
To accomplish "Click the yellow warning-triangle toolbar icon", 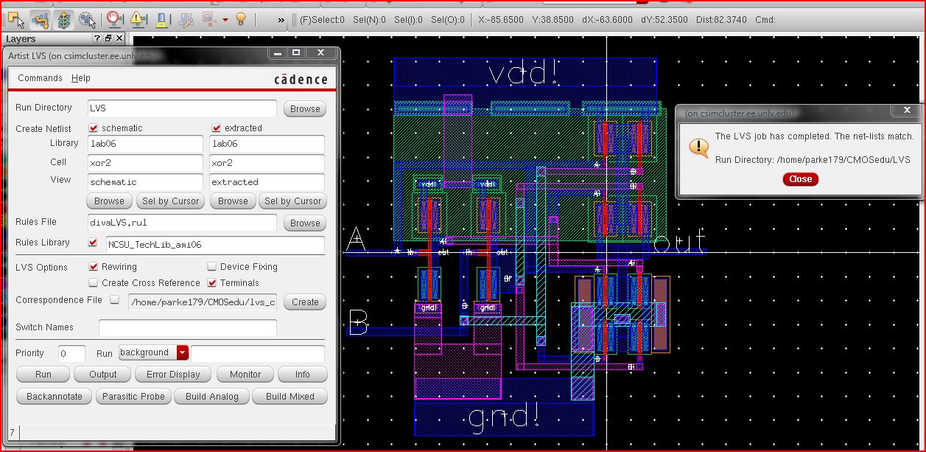I will [x=138, y=19].
